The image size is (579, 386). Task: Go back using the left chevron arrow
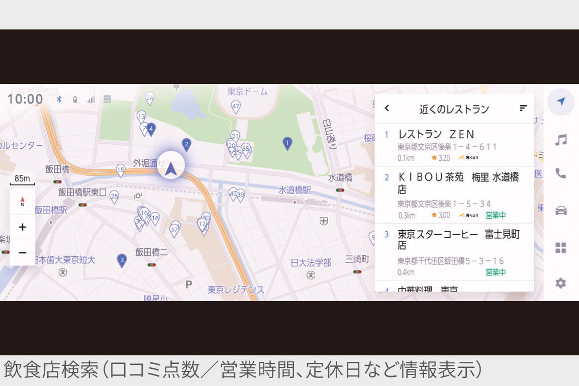[x=387, y=108]
